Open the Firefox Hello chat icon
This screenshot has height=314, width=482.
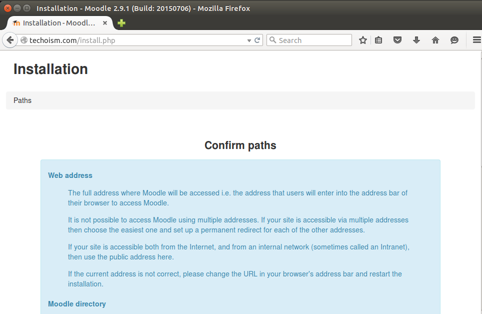454,40
